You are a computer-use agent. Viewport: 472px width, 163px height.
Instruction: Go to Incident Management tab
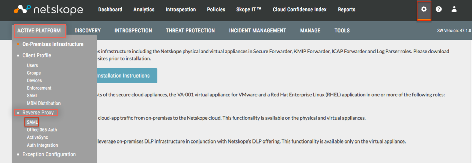(x=258, y=31)
